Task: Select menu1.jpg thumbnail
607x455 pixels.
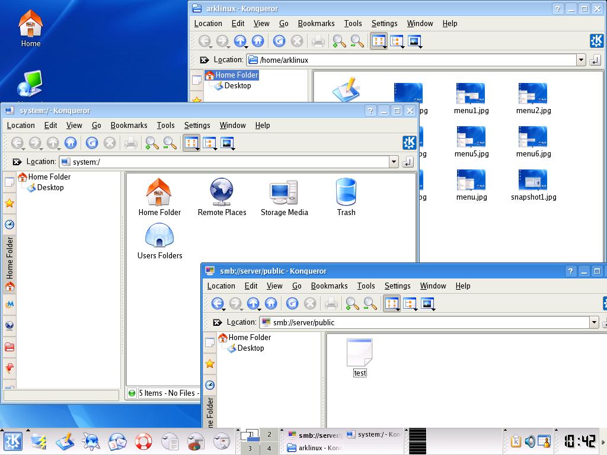Action: tap(471, 99)
